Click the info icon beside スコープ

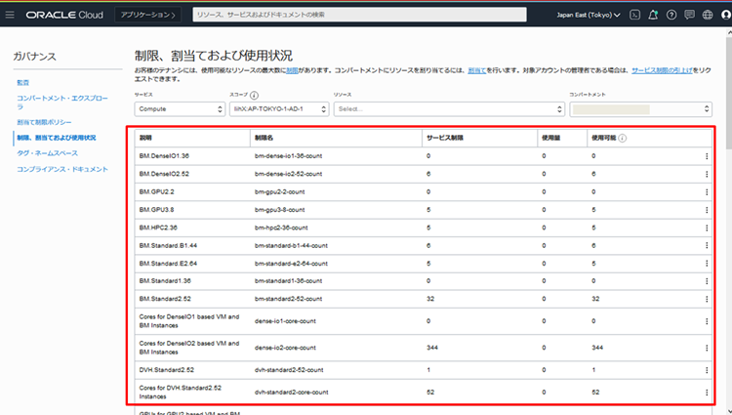point(254,96)
